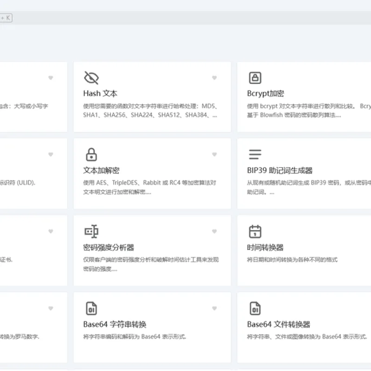
Task: Click the Hash 文本 description mentioning MD5
Action: tap(150, 110)
